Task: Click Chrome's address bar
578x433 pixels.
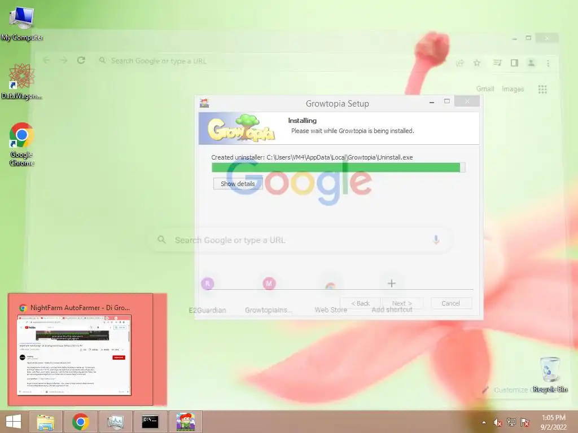Action: (273, 61)
